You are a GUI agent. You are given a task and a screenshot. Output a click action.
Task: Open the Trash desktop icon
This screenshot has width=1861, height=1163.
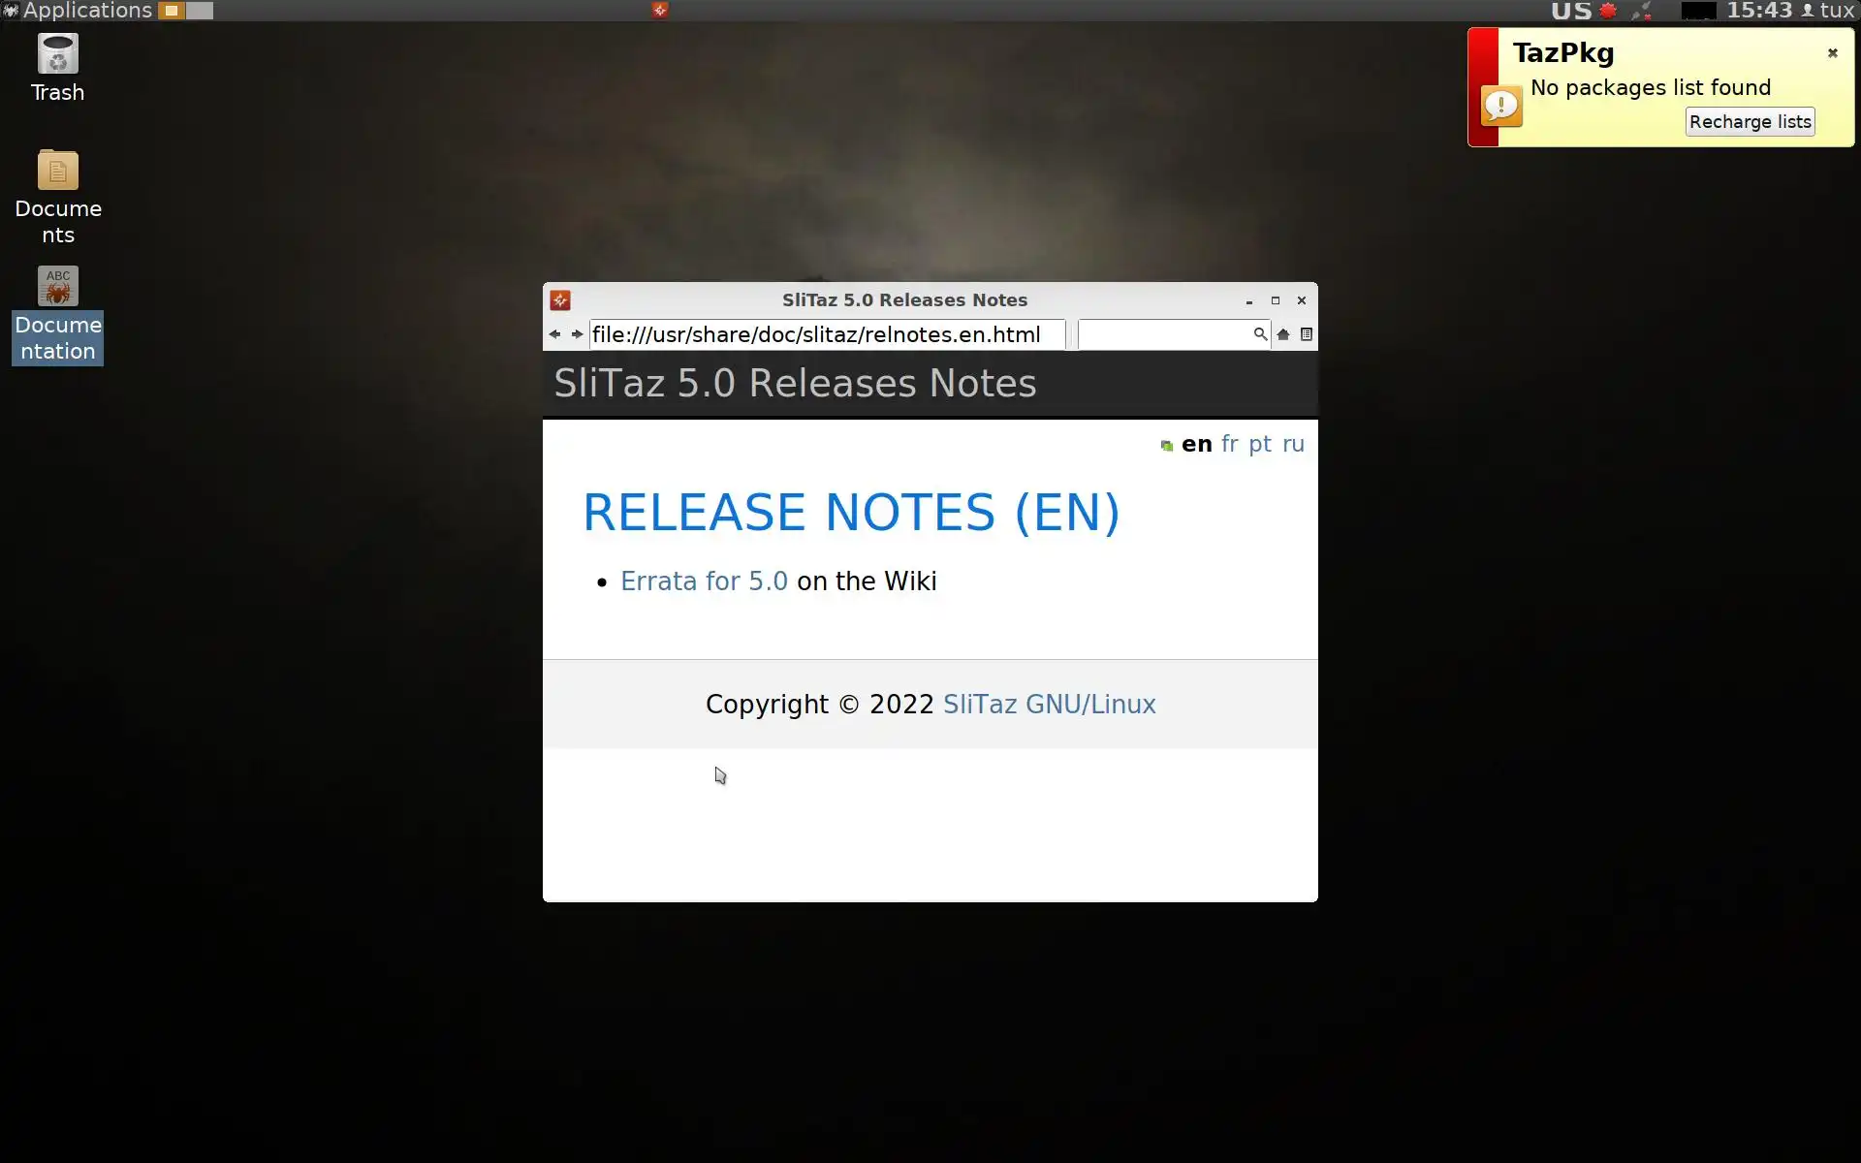pyautogui.click(x=57, y=56)
